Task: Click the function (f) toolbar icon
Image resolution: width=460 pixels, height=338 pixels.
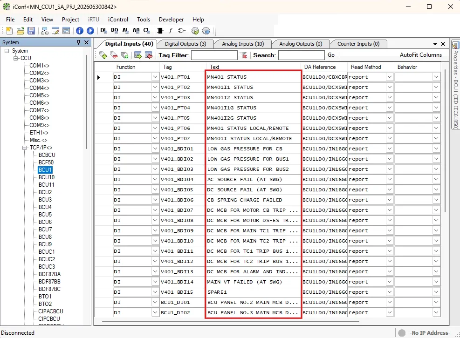Action: 171,30
